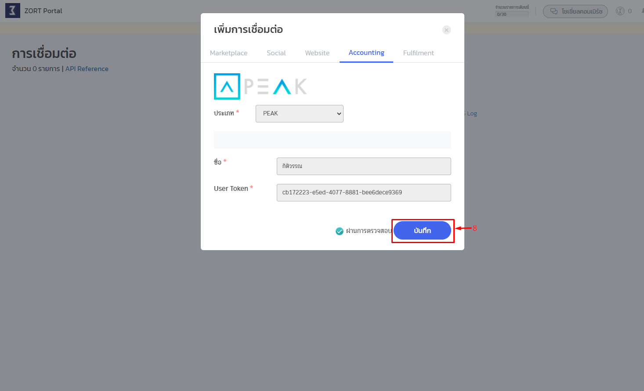Close the add connection dialog
This screenshot has height=391, width=644.
tap(446, 30)
